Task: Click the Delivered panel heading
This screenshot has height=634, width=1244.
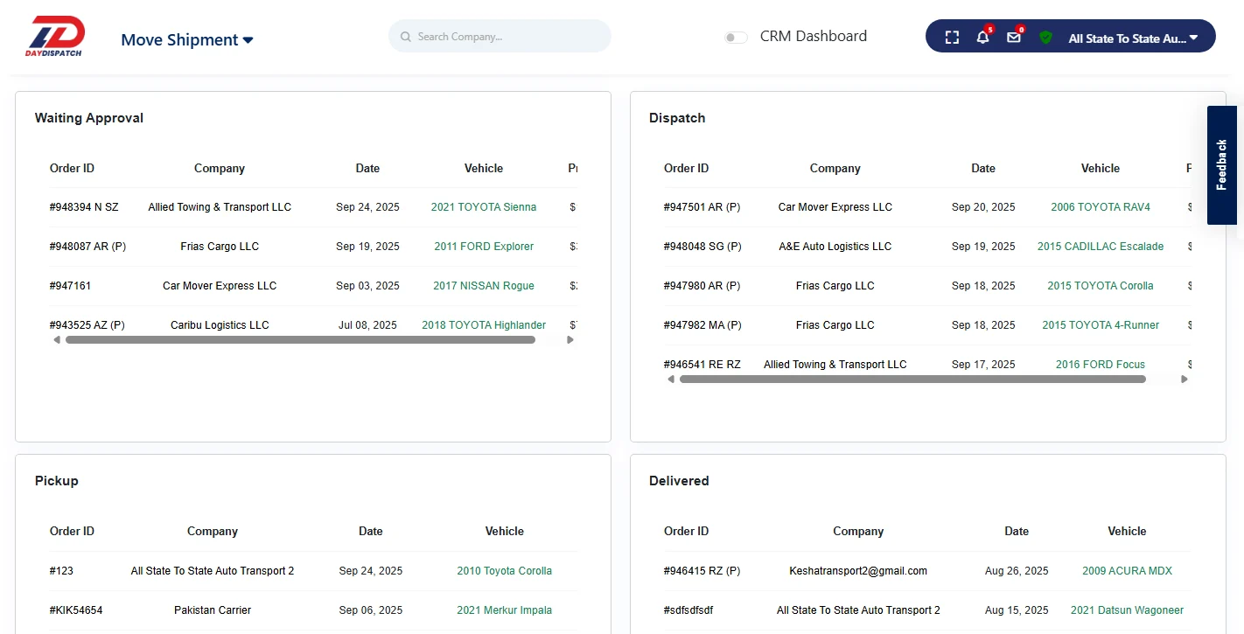Action: (679, 481)
